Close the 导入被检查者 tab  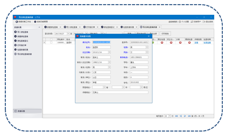point(80,27)
